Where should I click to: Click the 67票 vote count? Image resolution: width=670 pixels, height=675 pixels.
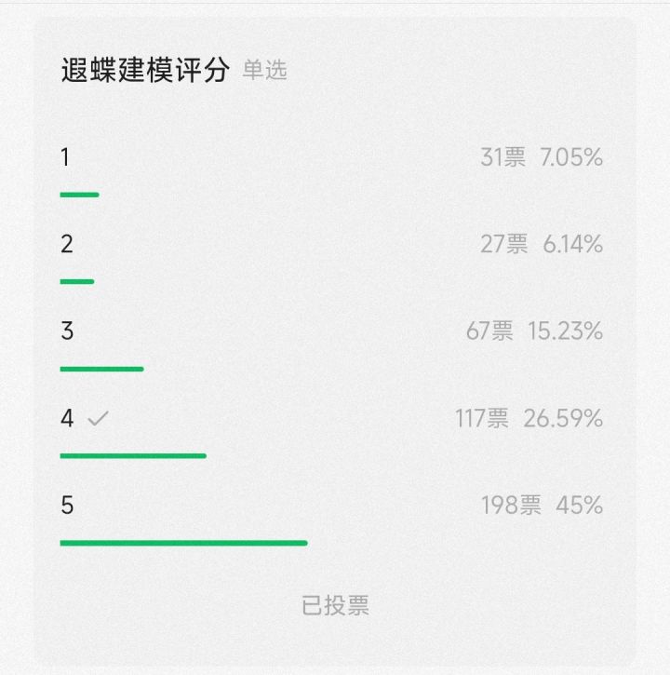click(489, 331)
